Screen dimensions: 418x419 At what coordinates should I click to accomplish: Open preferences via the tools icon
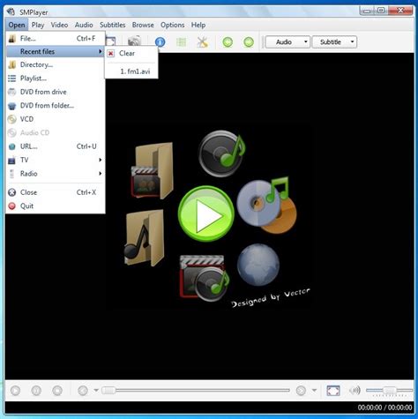click(x=203, y=42)
